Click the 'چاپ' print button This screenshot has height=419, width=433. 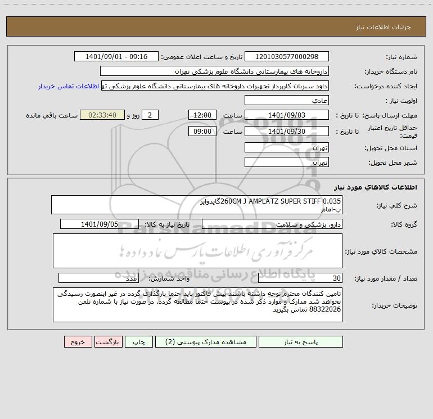click(x=139, y=342)
